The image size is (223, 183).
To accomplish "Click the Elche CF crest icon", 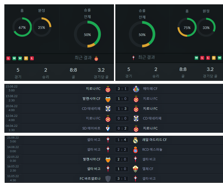I will point(135,169).
